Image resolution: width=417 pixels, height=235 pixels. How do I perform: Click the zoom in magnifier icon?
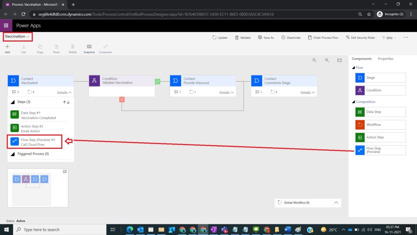(327, 60)
